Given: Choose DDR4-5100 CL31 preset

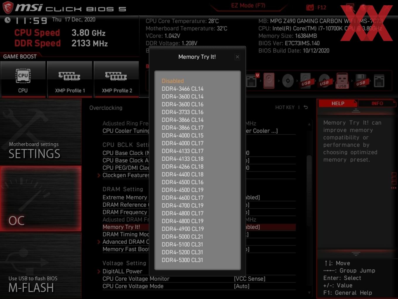Looking at the screenshot, I should pos(182,244).
